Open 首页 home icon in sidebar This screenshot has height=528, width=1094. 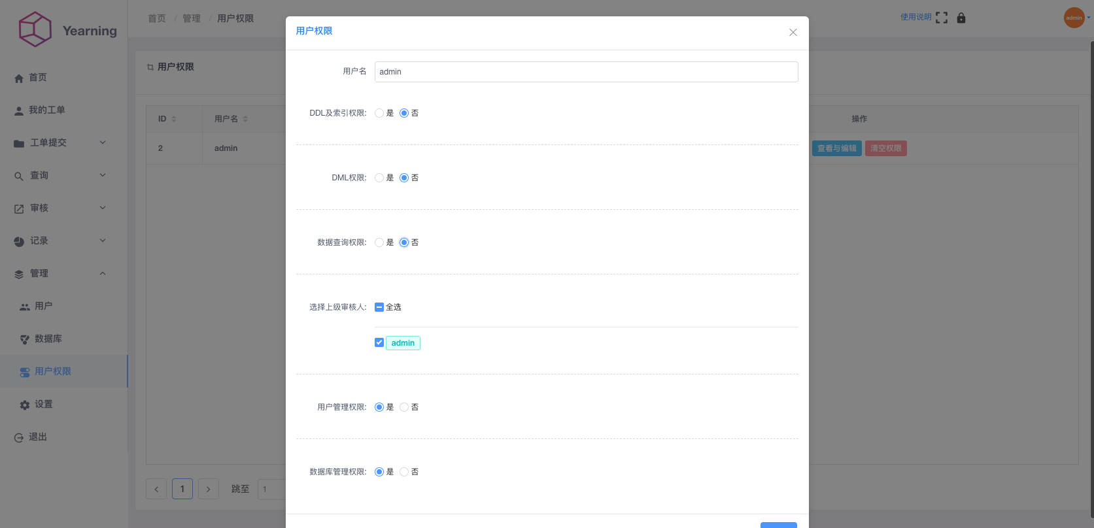pos(19,78)
